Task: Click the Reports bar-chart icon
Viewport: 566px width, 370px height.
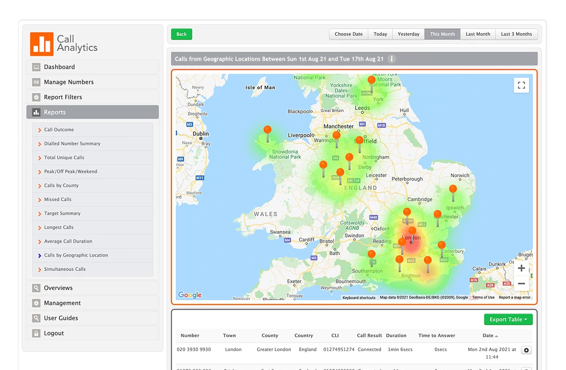Action: click(x=36, y=112)
